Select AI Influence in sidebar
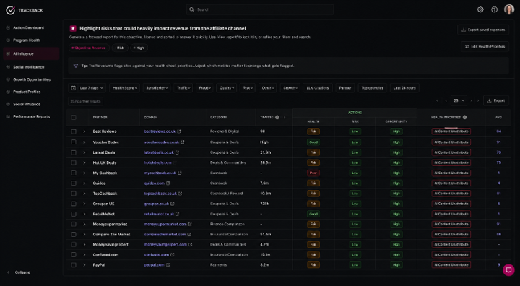Screen dimensions: 520x286 pyautogui.click(x=31, y=53)
